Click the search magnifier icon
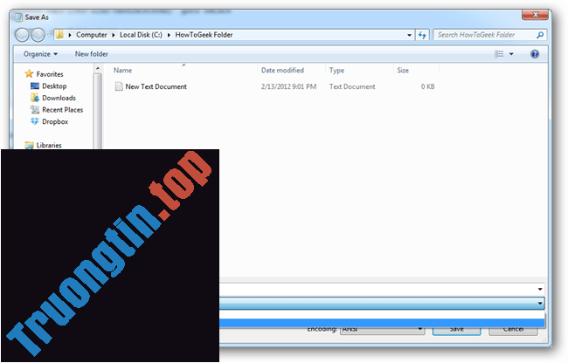Image resolution: width=568 pixels, height=363 pixels. pos(540,35)
